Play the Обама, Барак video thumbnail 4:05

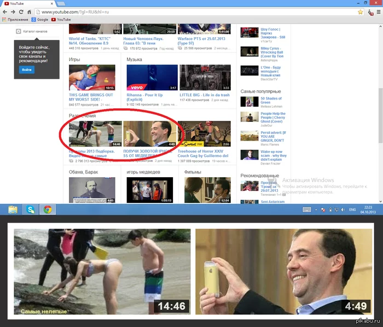[x=92, y=190]
